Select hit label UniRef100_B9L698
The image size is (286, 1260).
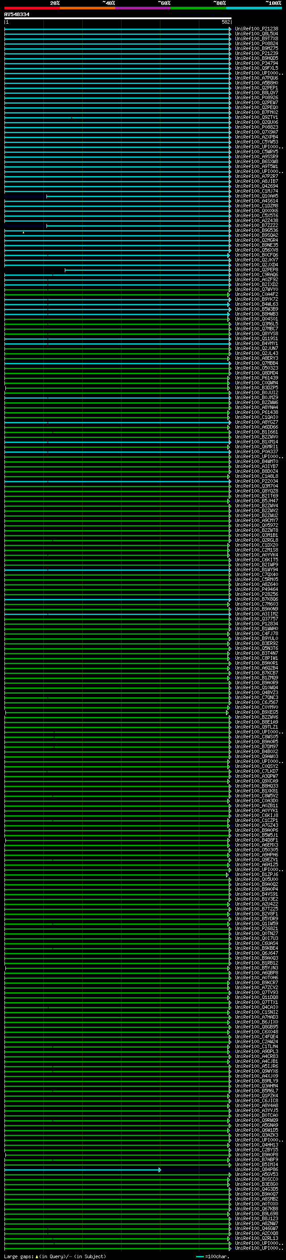coord(257,1214)
